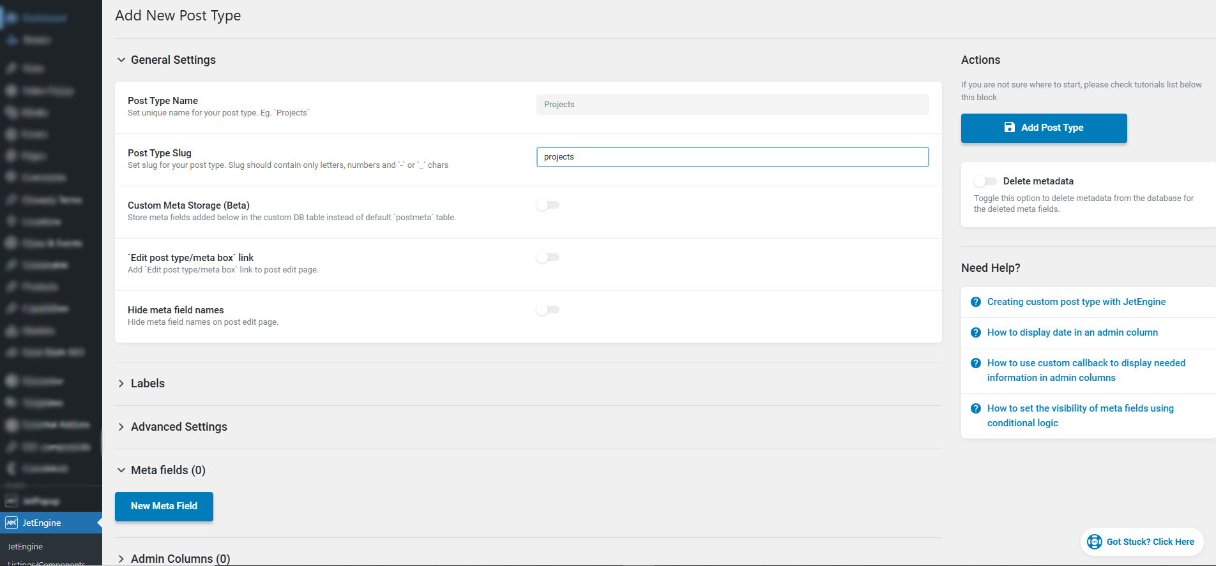Click the New Meta Field button
The image size is (1216, 566).
(x=164, y=506)
